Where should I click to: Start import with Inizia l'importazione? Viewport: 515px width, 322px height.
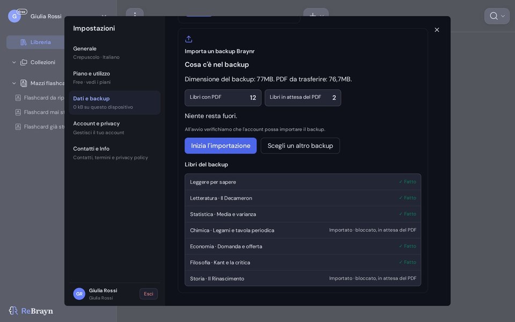click(x=220, y=146)
